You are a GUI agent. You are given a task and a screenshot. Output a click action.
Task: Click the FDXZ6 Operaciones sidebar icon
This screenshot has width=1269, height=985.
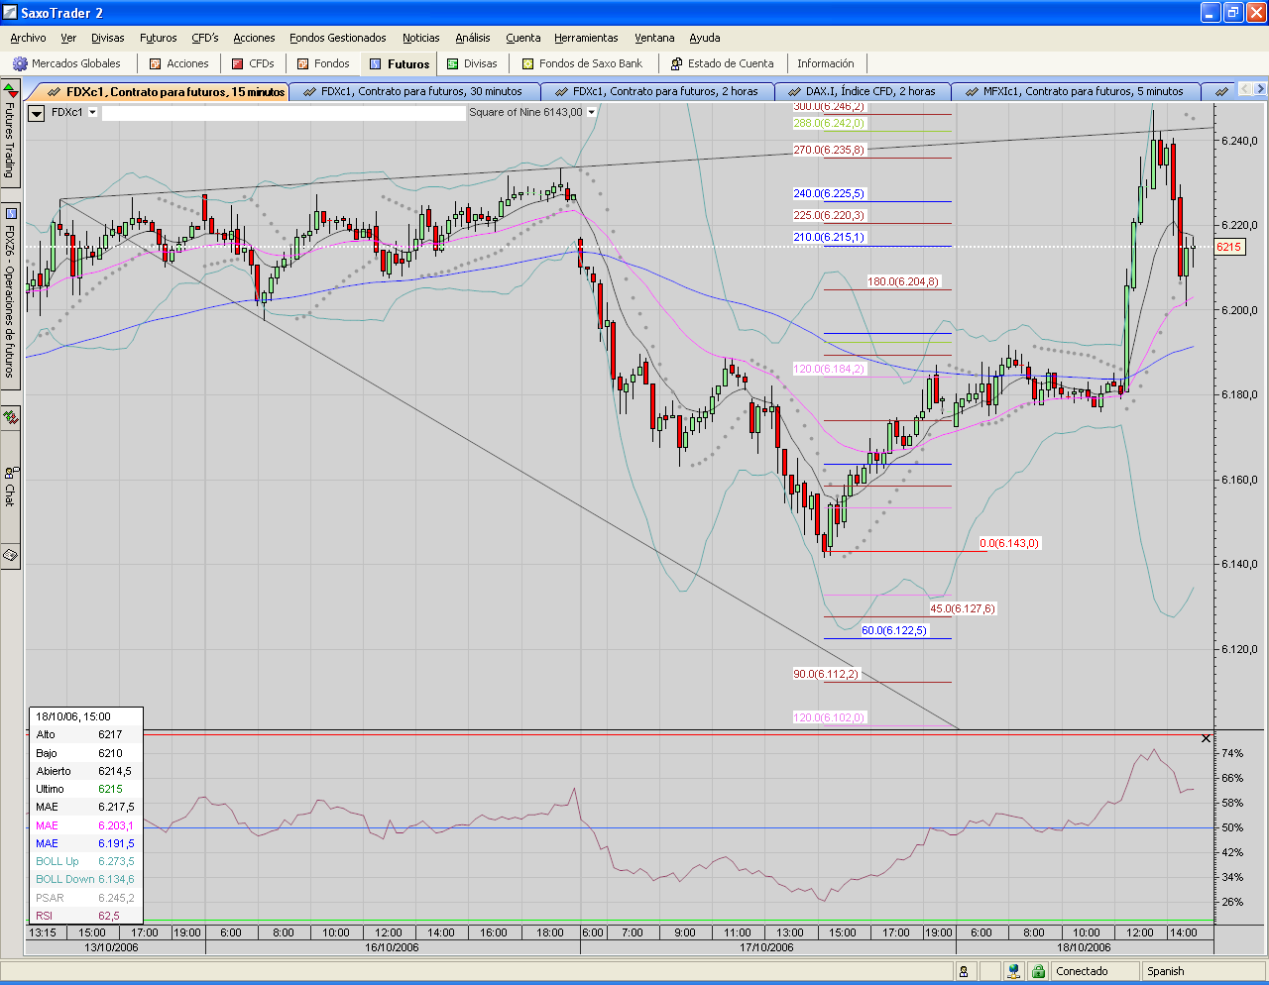(11, 212)
